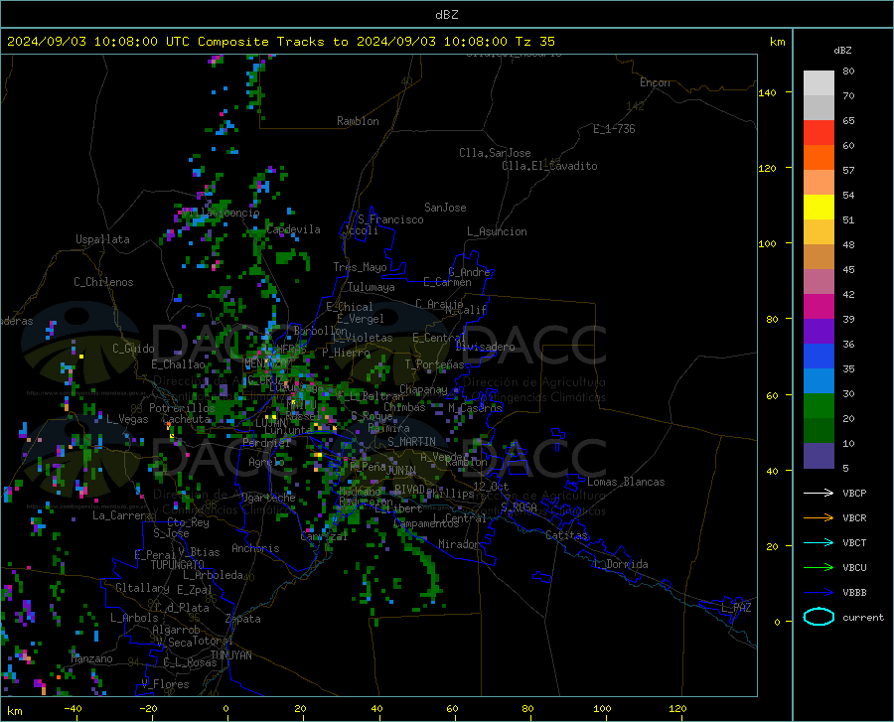The height and width of the screenshot is (722, 894).
Task: Click the Tres_Mayo map label
Action: coord(360,267)
